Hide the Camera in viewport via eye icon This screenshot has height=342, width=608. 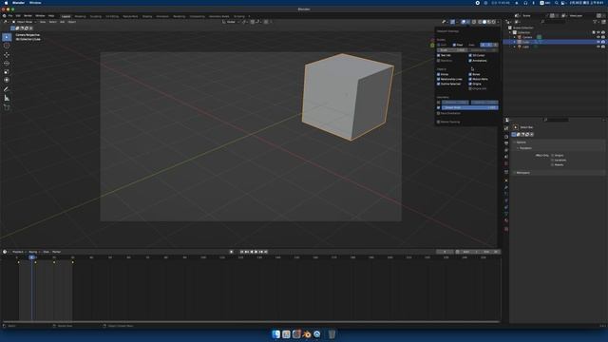pyautogui.click(x=598, y=37)
